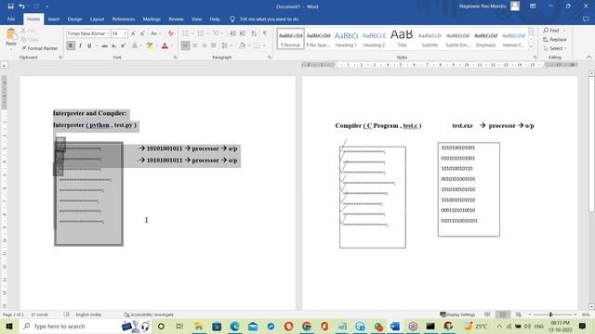
Task: Switch to Print Layout view
Action: point(503,315)
